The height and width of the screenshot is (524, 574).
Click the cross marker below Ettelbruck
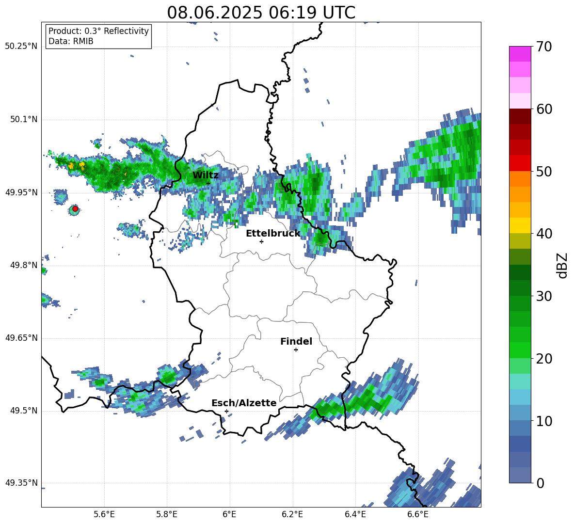click(261, 241)
